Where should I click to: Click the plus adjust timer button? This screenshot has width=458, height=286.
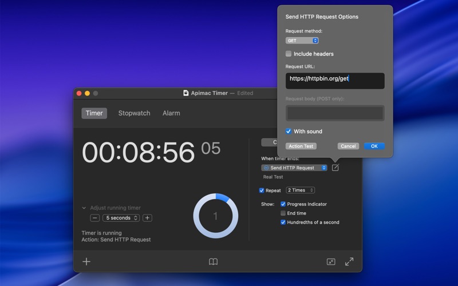pyautogui.click(x=147, y=218)
